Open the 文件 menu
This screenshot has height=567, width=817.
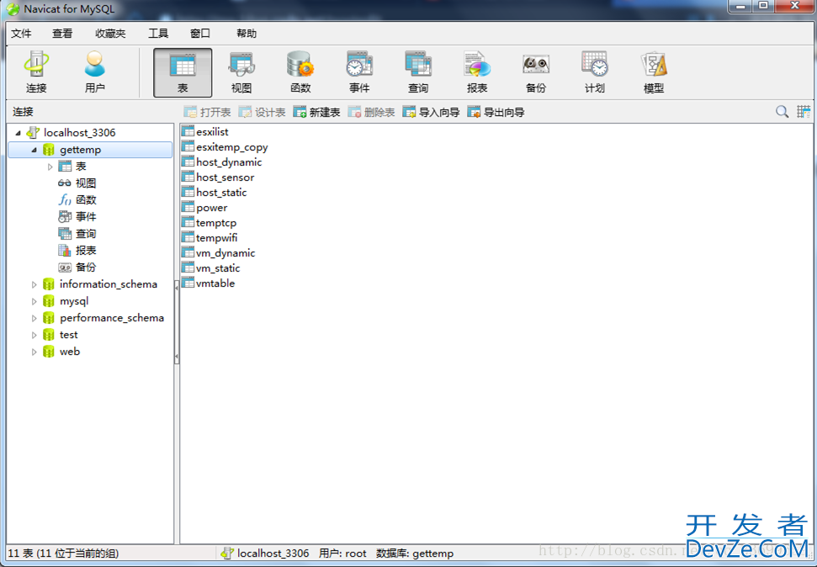click(x=21, y=34)
